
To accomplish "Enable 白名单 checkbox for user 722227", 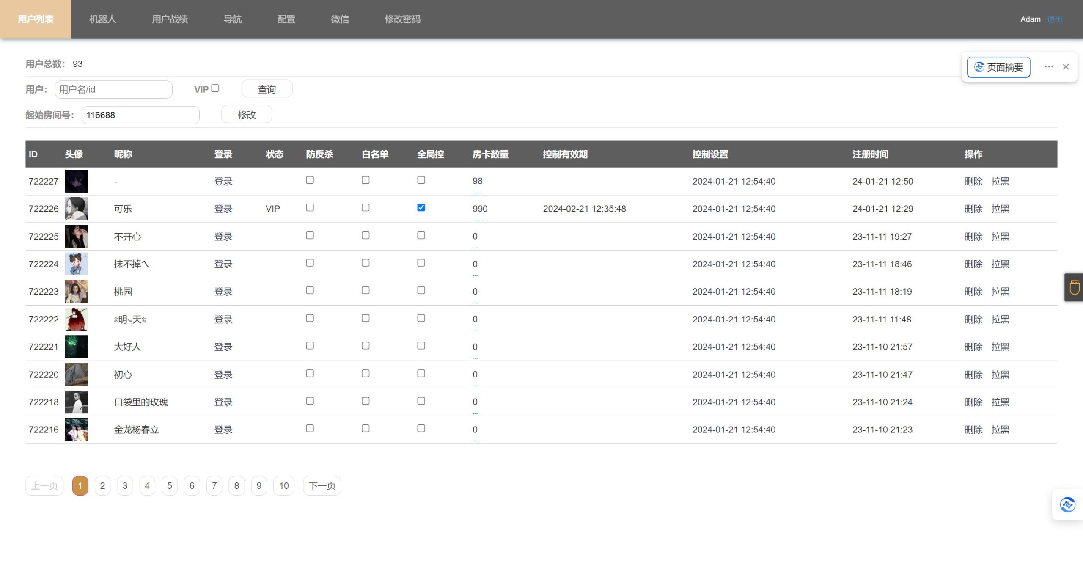I will (x=366, y=180).
